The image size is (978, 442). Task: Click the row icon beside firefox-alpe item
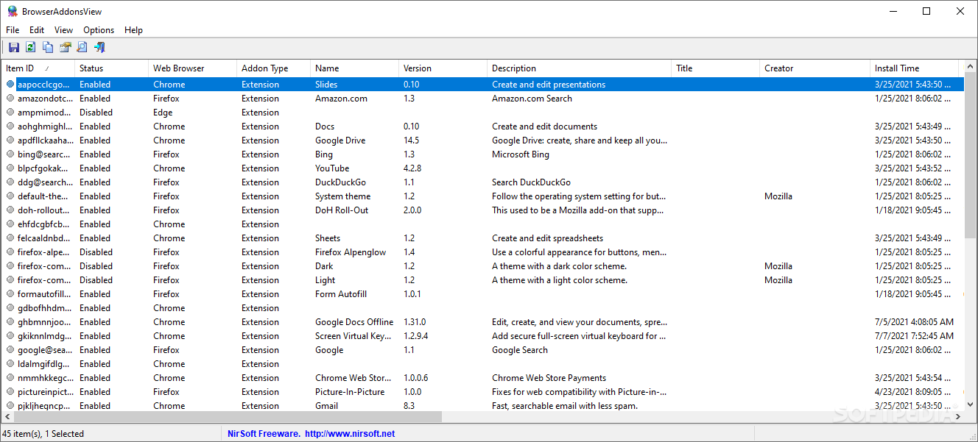pyautogui.click(x=10, y=252)
